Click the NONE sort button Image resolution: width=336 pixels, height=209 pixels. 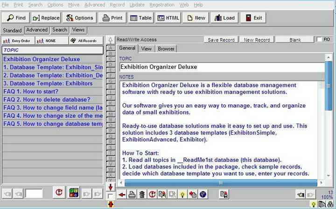pos(52,41)
